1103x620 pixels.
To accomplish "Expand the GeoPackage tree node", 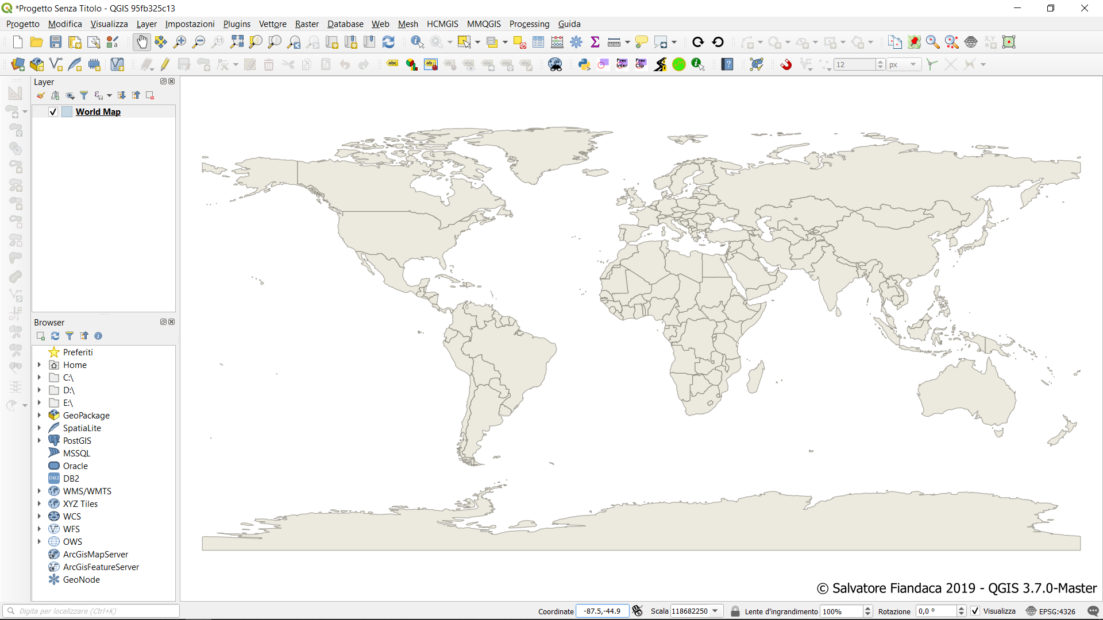I will [39, 415].
